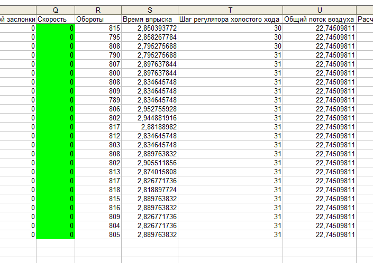The image size is (373, 263).
Task: Select column U header
Action: pos(320,10)
